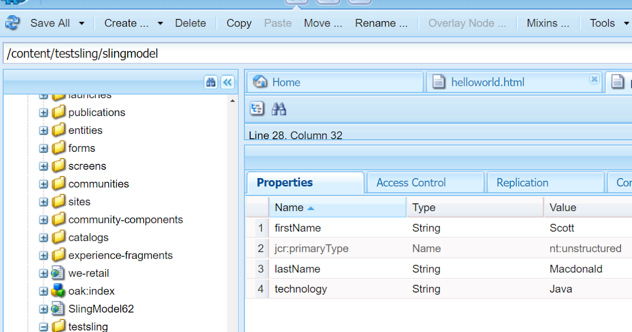Open the Create dropdown arrow
This screenshot has height=332, width=632.
160,23
